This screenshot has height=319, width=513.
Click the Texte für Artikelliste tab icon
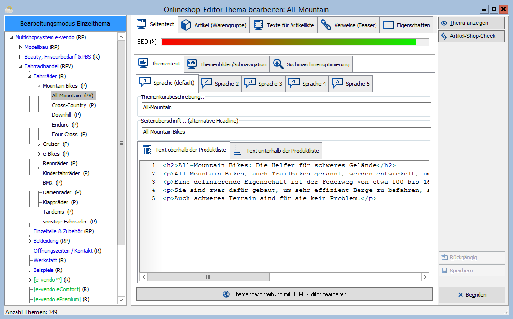258,25
